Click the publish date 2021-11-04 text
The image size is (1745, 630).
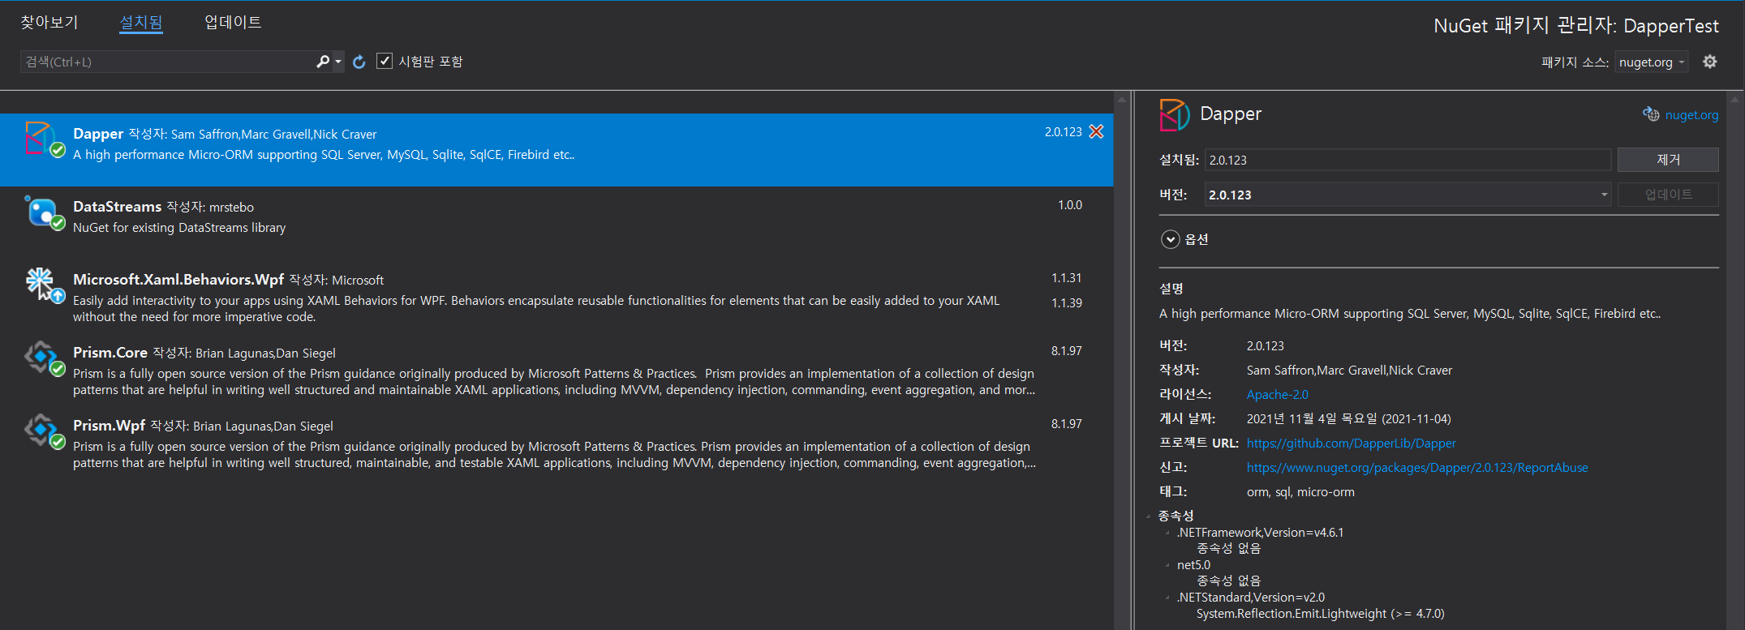click(x=1348, y=419)
